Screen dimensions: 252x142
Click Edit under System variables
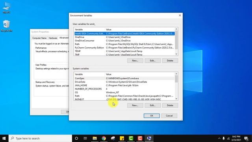click(x=152, y=105)
